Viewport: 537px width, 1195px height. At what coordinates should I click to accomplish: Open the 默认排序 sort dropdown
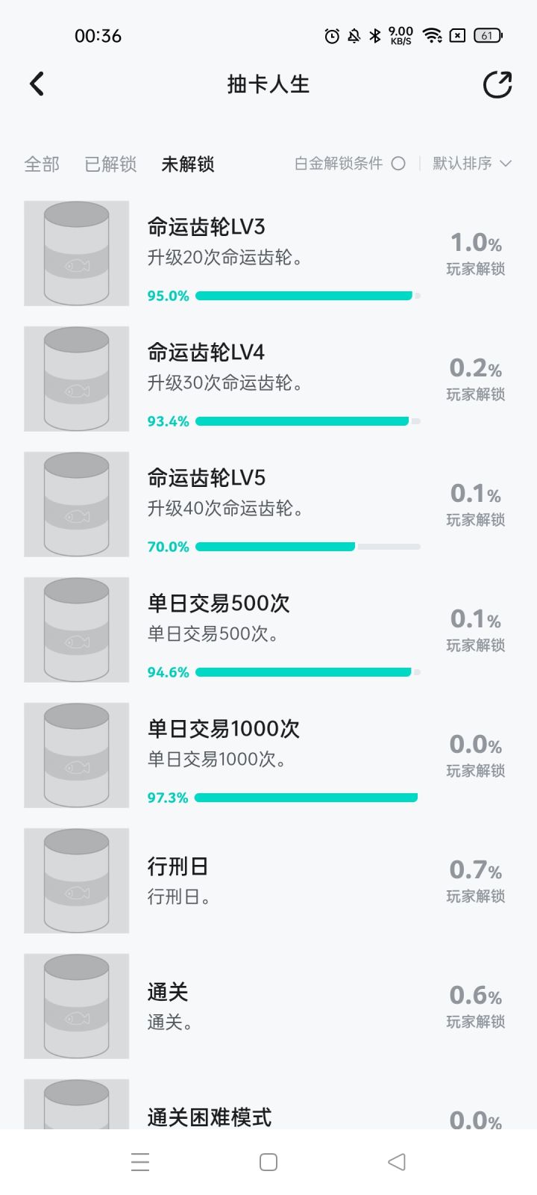462,164
